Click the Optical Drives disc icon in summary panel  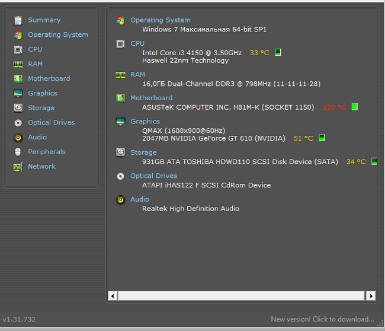pyautogui.click(x=120, y=176)
